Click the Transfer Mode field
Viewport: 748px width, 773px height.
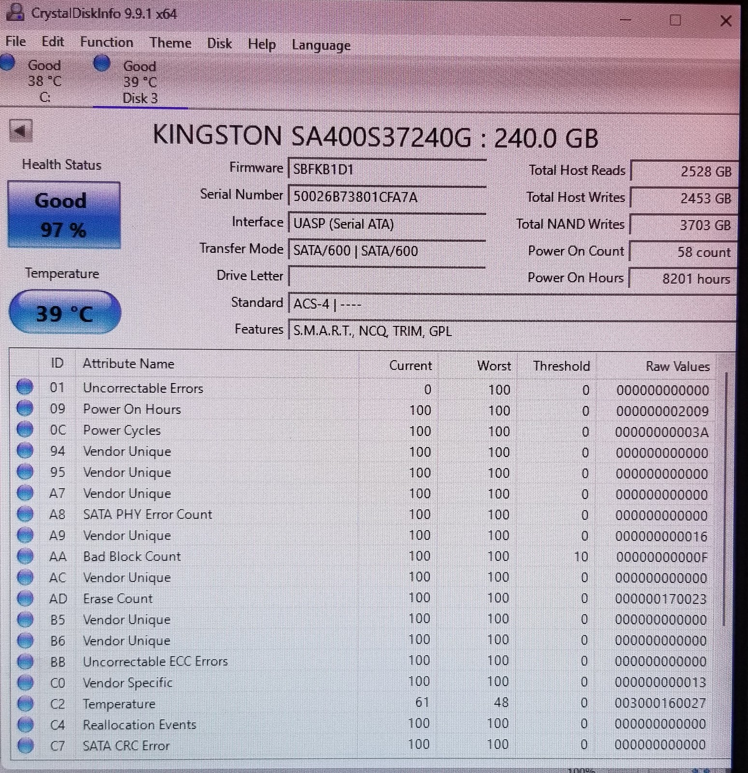click(x=387, y=251)
